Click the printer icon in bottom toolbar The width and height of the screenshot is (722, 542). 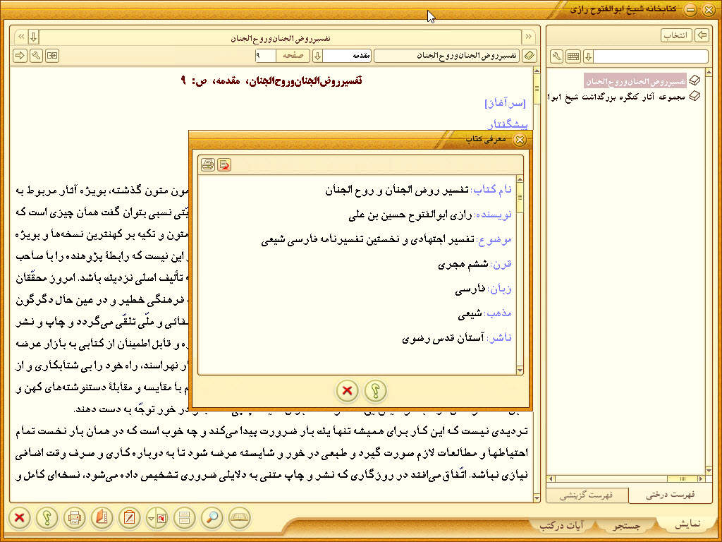click(x=75, y=517)
